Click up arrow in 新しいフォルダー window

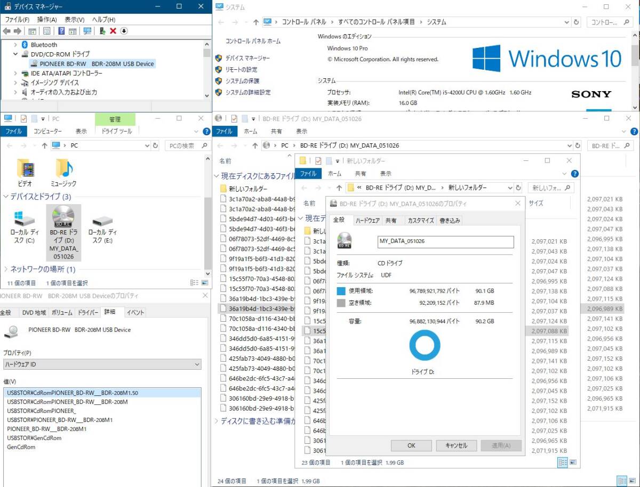coord(339,188)
